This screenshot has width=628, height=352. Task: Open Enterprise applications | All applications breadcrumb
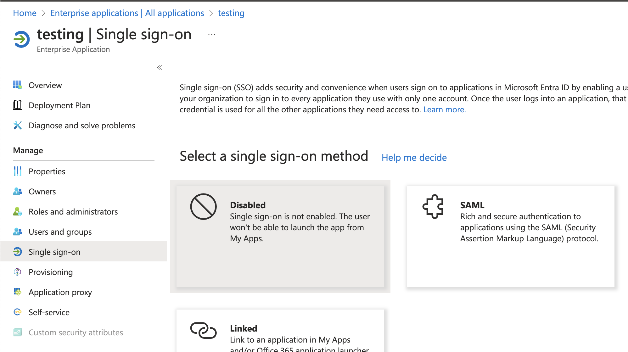point(127,13)
